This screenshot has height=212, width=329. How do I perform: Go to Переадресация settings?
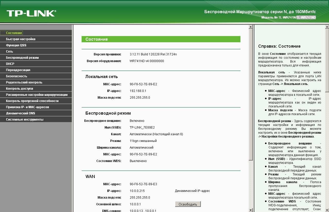pos(18,70)
